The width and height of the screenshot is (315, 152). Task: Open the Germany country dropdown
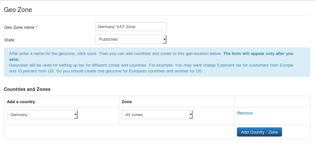42,114
